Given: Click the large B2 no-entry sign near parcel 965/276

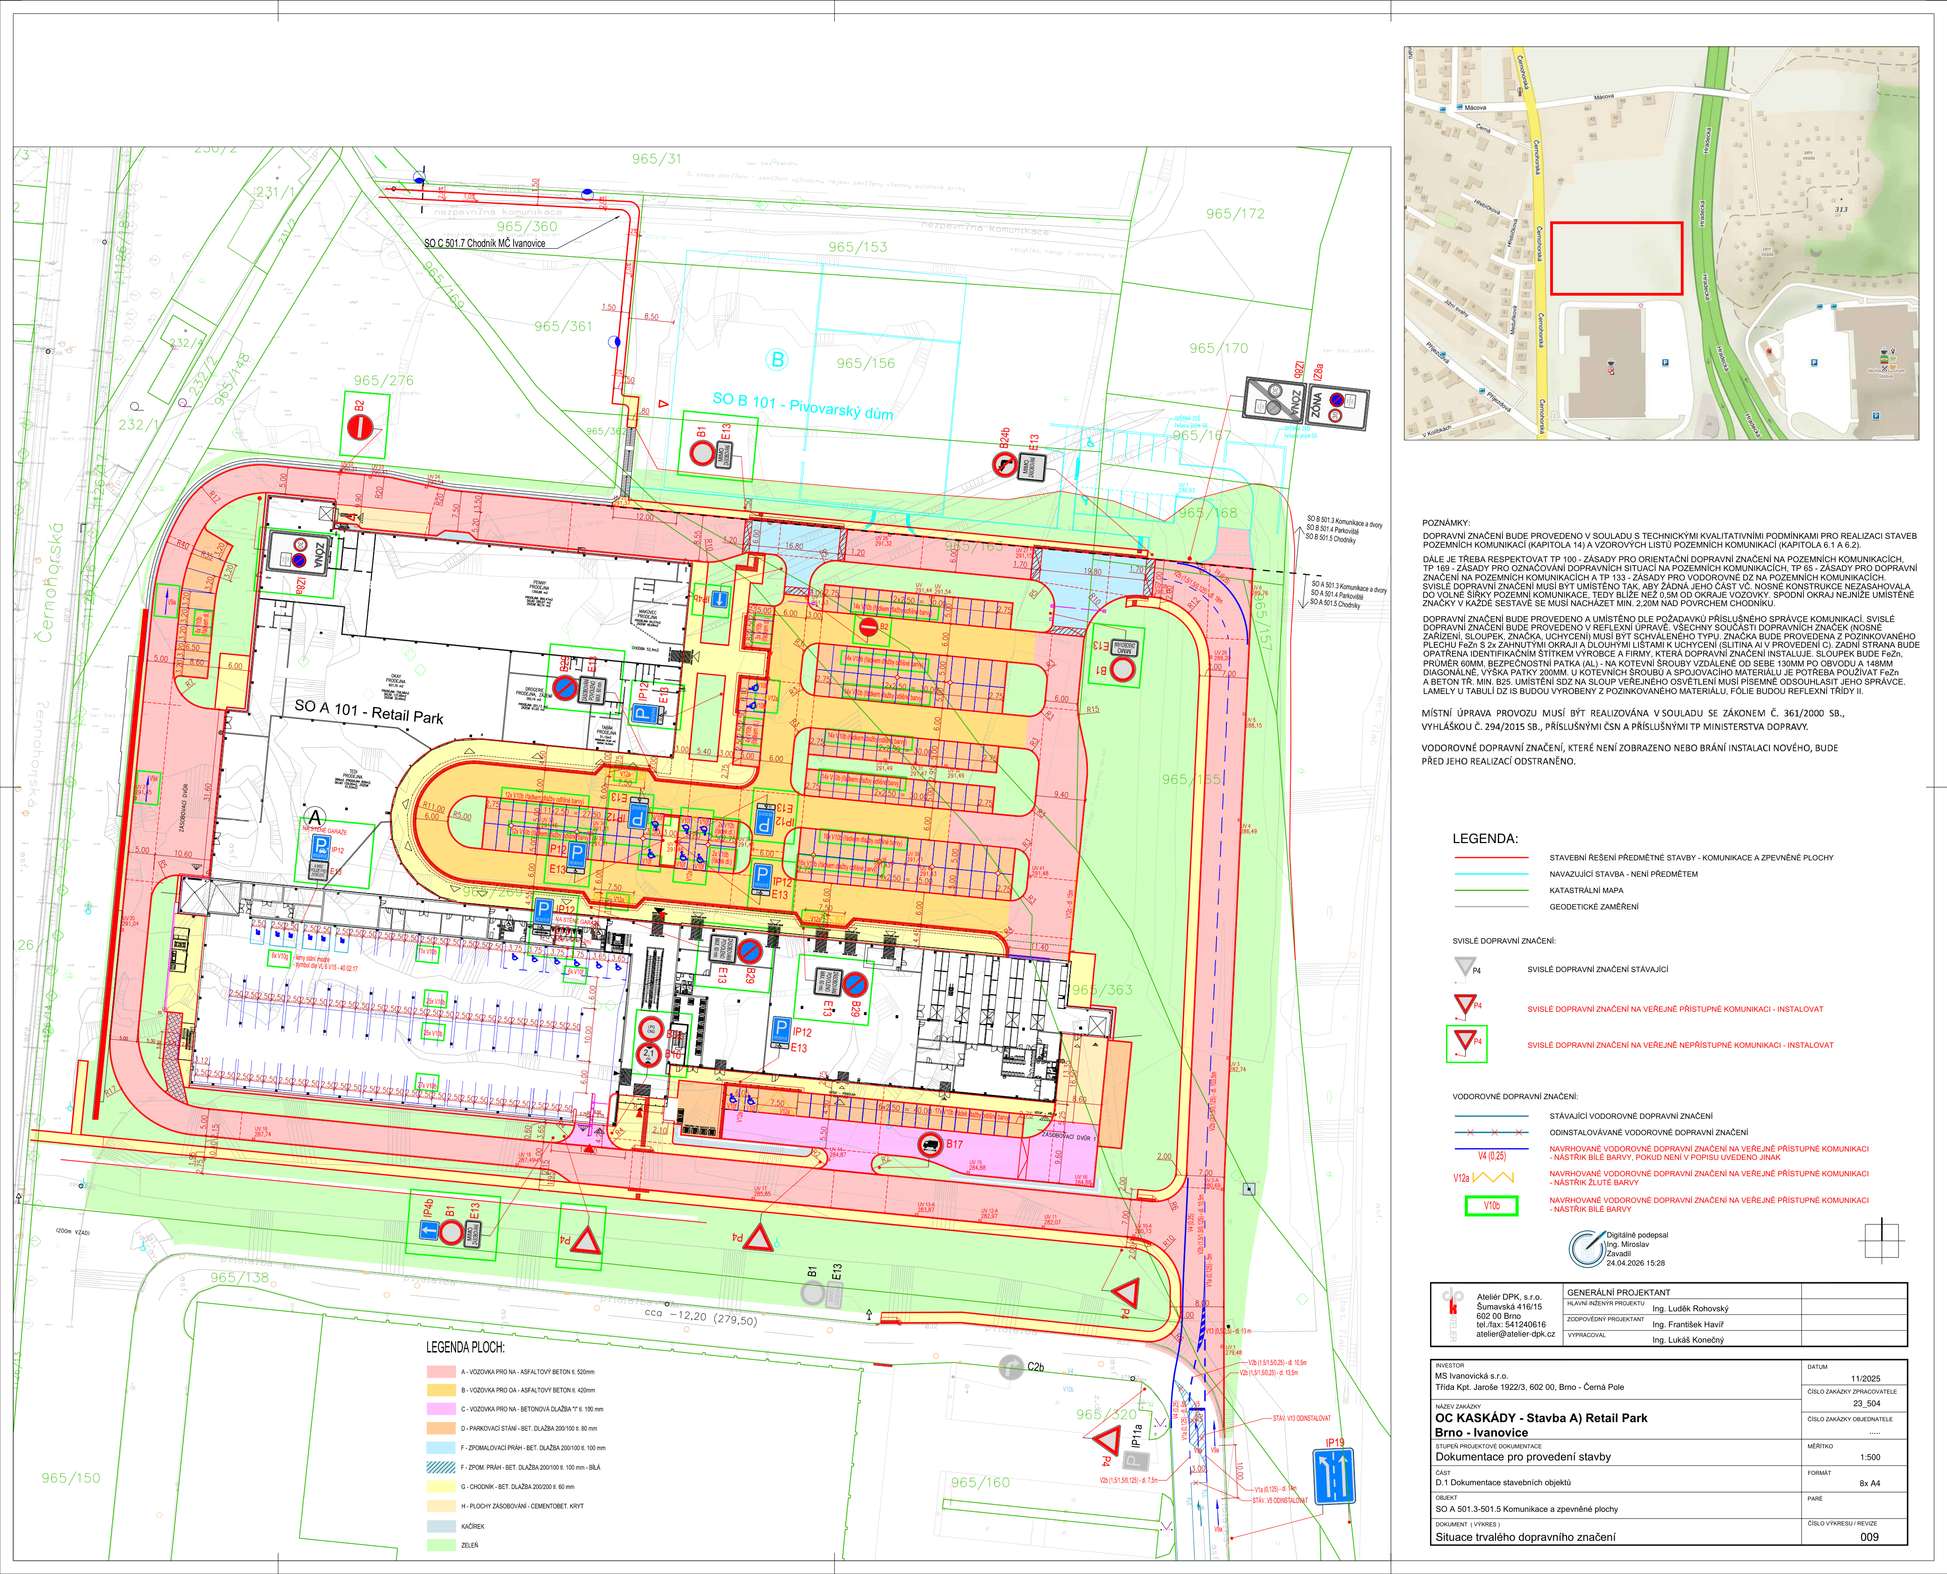Looking at the screenshot, I should tap(360, 427).
